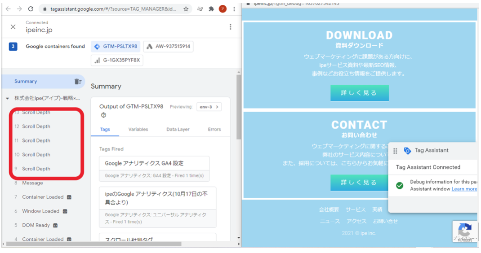The image size is (481, 253).
Task: Click the clear events trash icon beside Summary
Action: click(x=78, y=82)
